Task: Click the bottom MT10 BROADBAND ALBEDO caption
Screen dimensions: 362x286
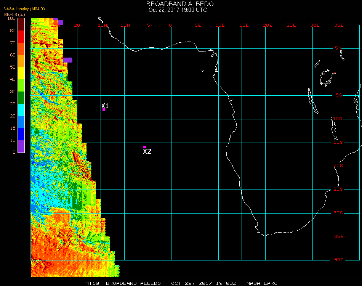Action: pyautogui.click(x=123, y=283)
